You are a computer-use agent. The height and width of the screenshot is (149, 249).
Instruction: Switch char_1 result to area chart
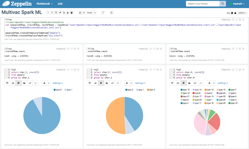pyautogui.click(x=24, y=83)
